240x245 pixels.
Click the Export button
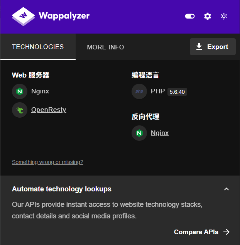[213, 47]
